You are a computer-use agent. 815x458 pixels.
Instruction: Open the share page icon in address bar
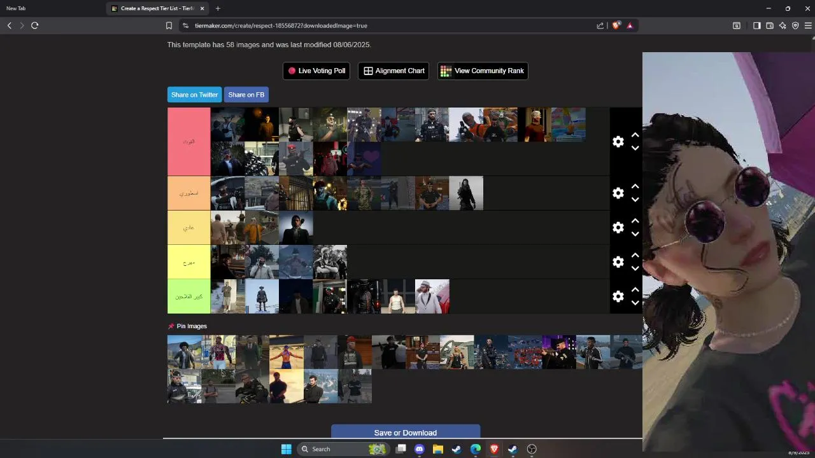pos(600,25)
